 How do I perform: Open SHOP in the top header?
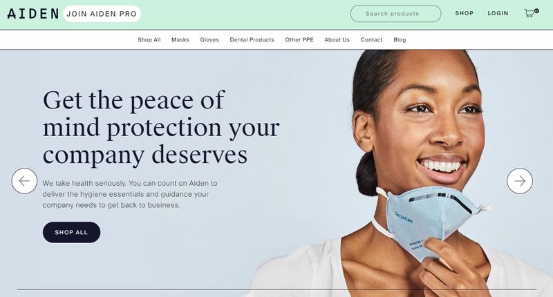point(464,13)
